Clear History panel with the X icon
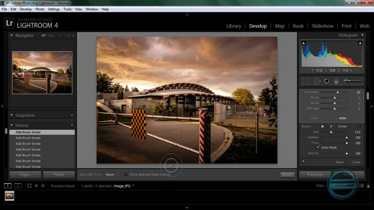The height and width of the screenshot is (210, 374). coord(72,125)
